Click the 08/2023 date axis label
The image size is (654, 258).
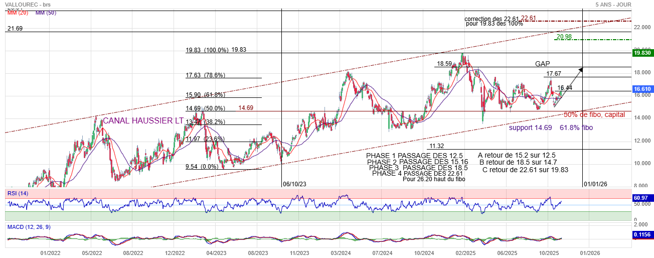[x=257, y=252]
